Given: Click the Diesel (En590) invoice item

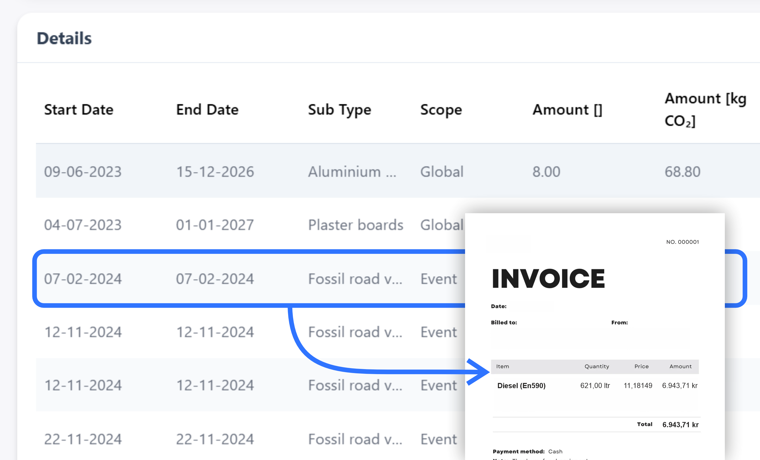Looking at the screenshot, I should coord(521,386).
